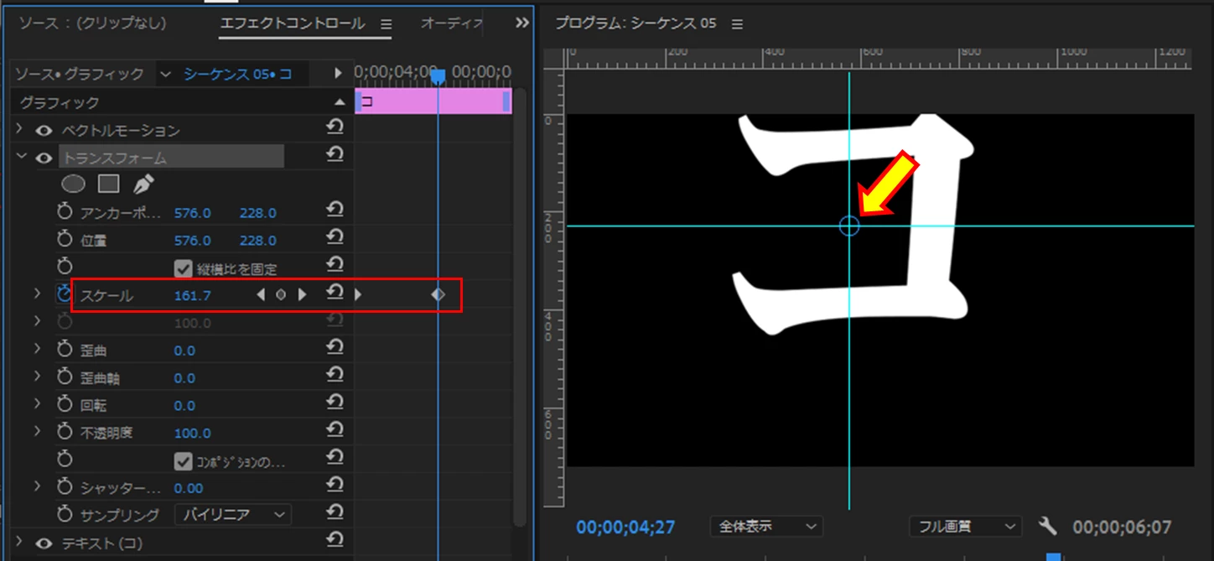Reset the トランスフォーム effect

(335, 155)
